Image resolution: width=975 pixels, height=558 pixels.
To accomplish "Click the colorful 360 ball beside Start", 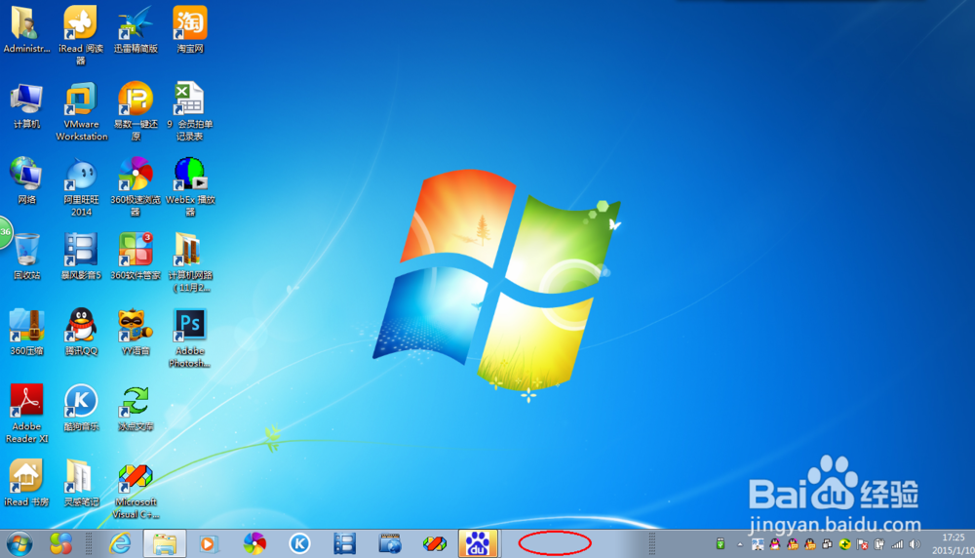I will coord(60,544).
